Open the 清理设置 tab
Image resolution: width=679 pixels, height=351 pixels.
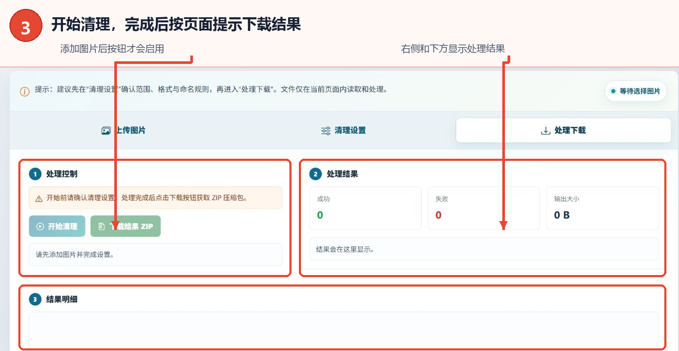[x=343, y=130]
